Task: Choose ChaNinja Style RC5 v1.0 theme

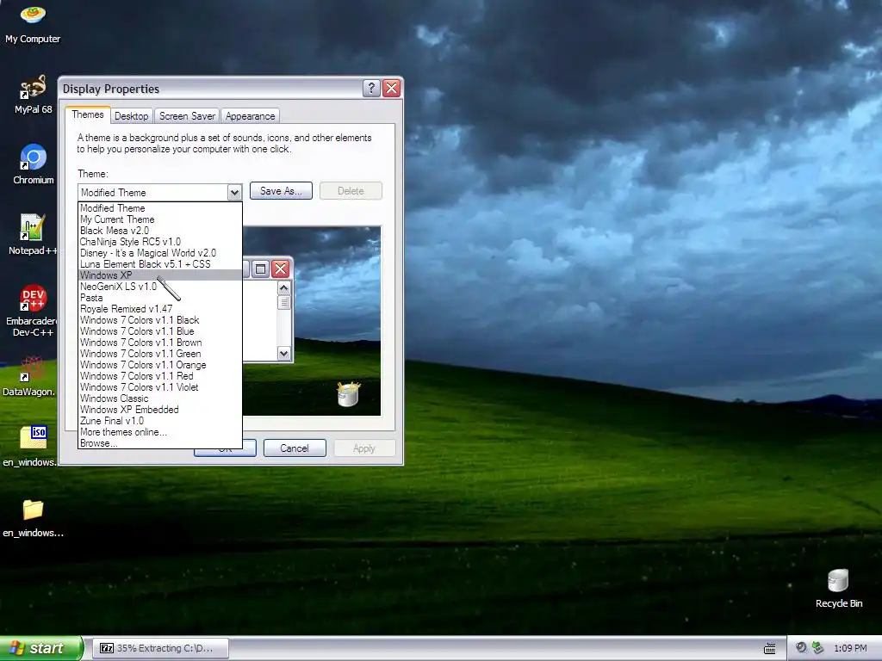Action: [x=160, y=242]
